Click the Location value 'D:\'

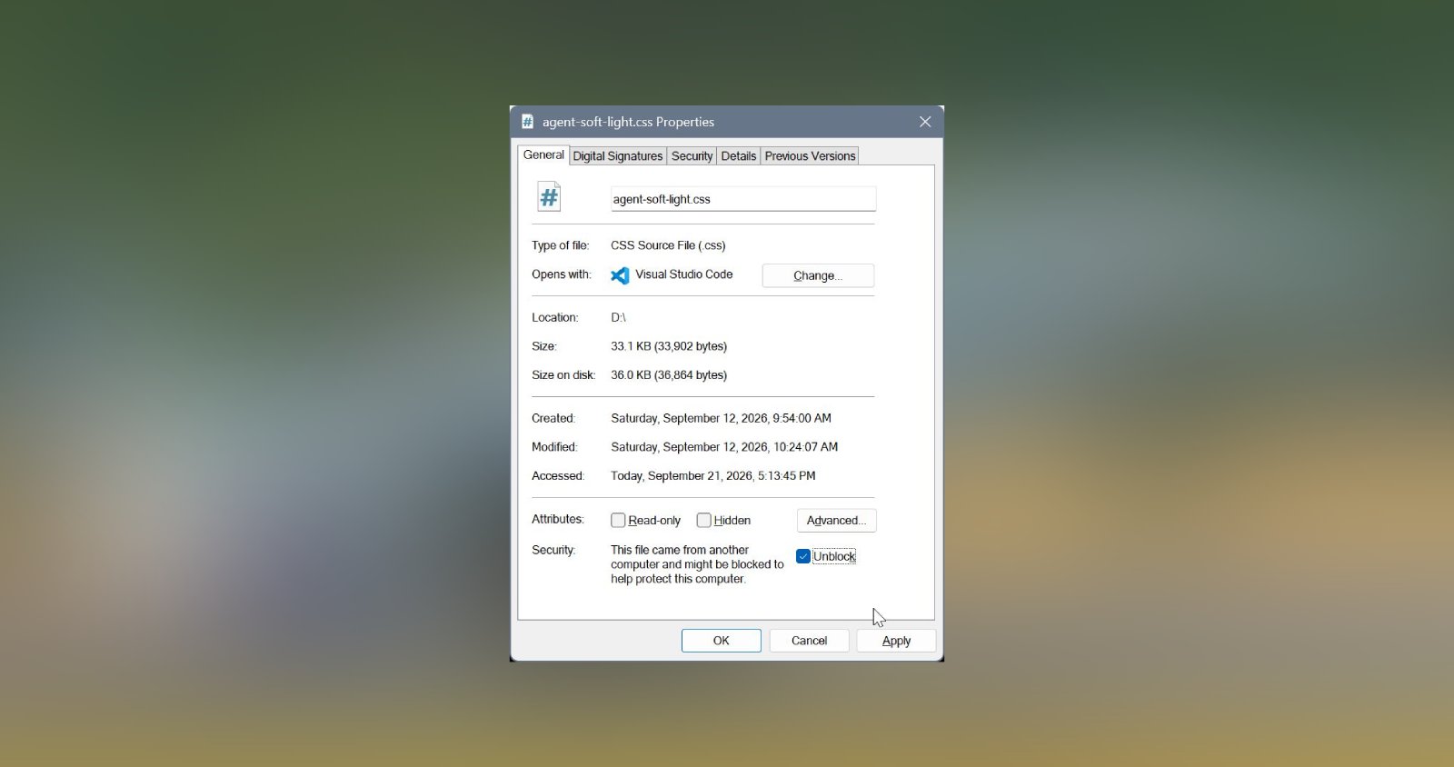click(x=618, y=317)
